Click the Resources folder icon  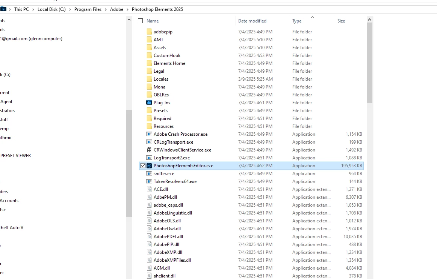pyautogui.click(x=149, y=126)
